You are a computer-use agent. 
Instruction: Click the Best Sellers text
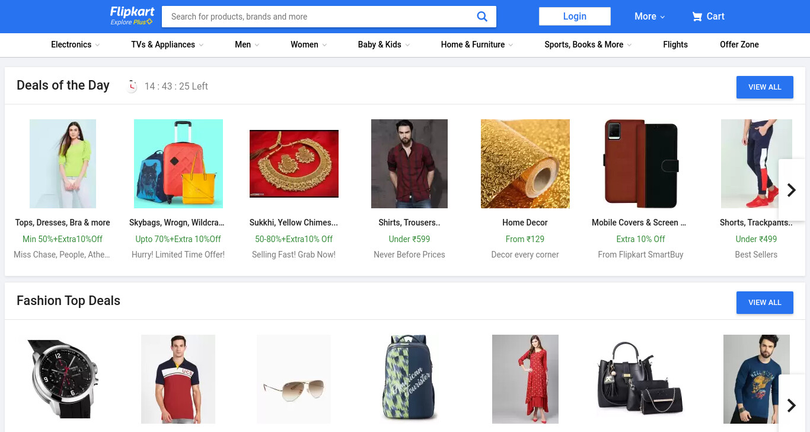click(x=756, y=255)
